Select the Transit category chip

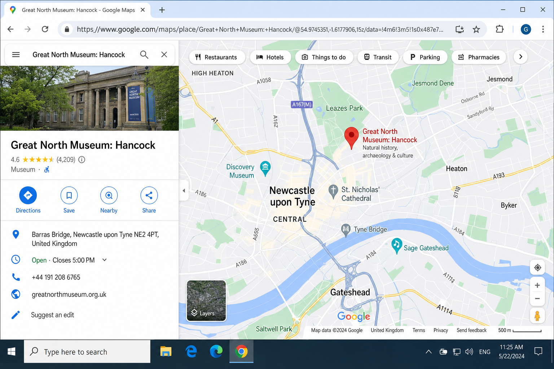click(x=378, y=57)
